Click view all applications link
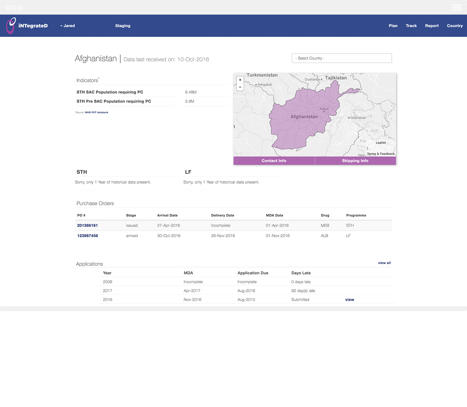Viewport: 467px width, 407px height. tap(384, 263)
